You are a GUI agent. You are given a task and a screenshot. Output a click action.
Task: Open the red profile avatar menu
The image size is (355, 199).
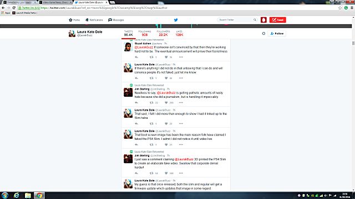coord(263,20)
